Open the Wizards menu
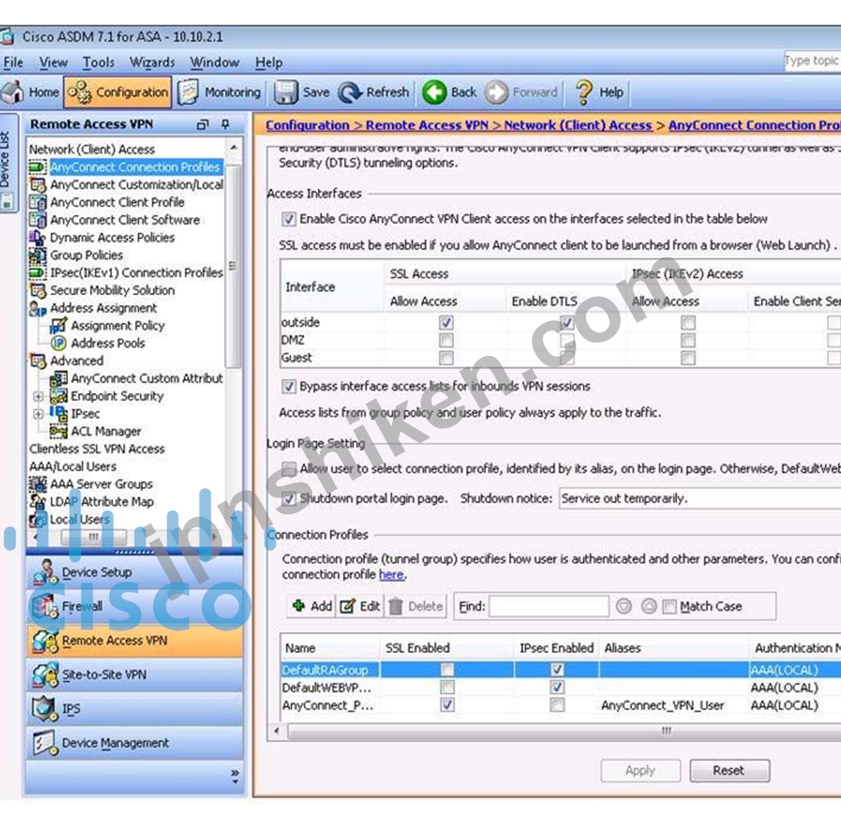The height and width of the screenshot is (830, 841). pos(152,62)
